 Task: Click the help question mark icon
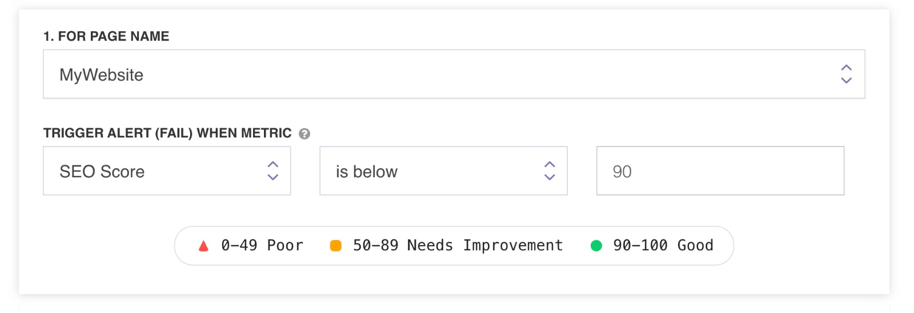(304, 134)
